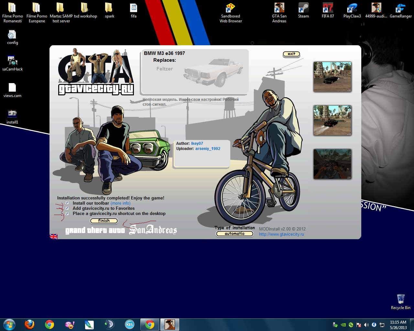Click the MODInstall v2.00 © 2012 text
Screen dimensions: 414x331
282,229
